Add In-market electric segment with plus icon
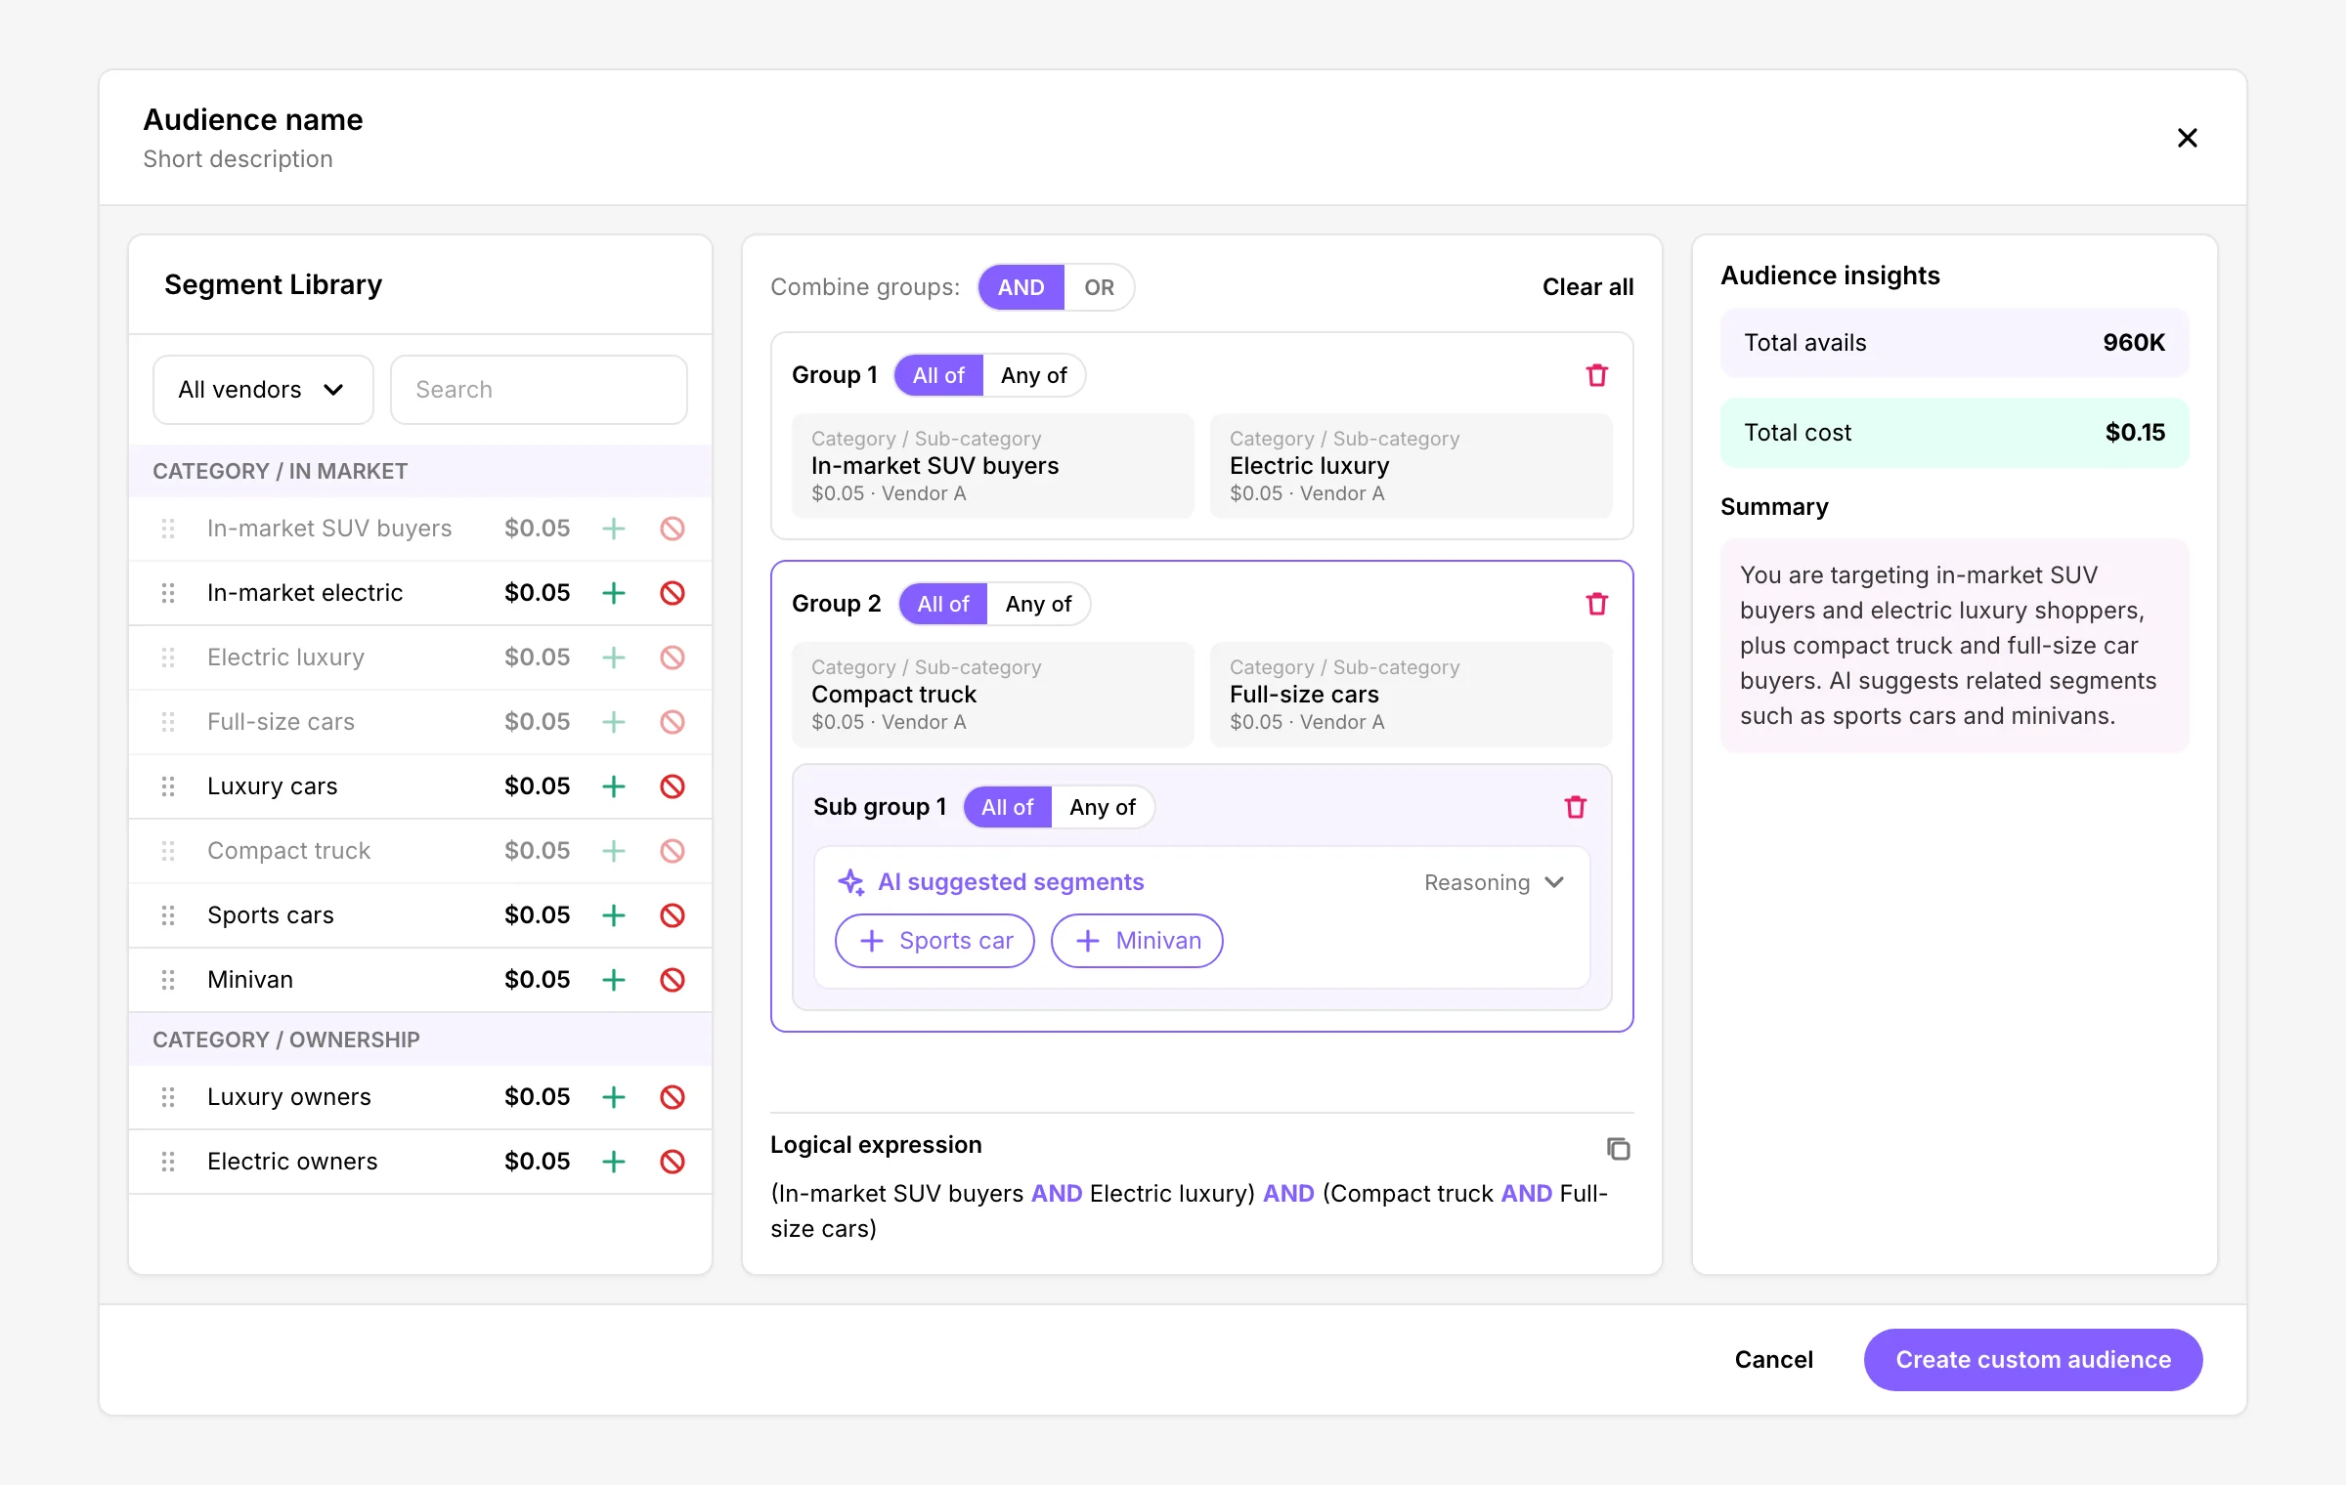The width and height of the screenshot is (2346, 1485). [x=614, y=593]
